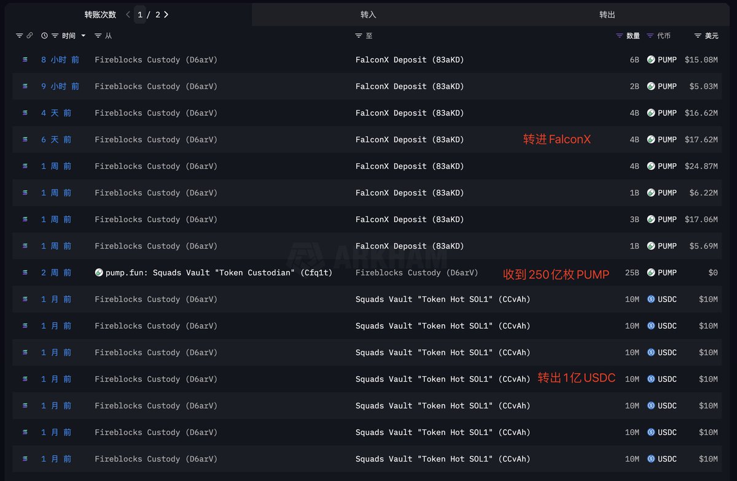The width and height of the screenshot is (737, 481).
Task: Click the Solana icon in the $5.69M row
Action: [x=25, y=246]
